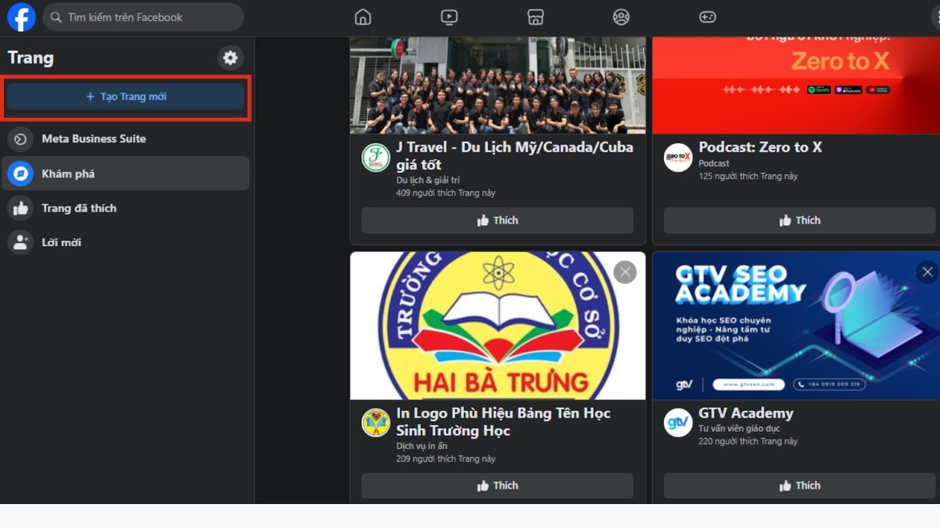Screen dimensions: 940x528
Task: Click Tạo Trang mới
Action: [x=125, y=96]
